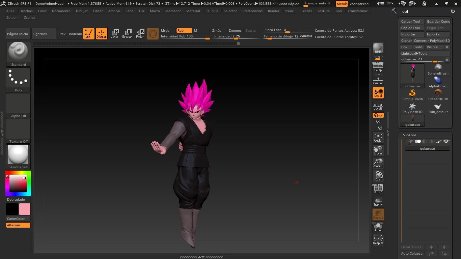461x259 pixels.
Task: Select the AlphaBrush tool
Action: click(x=438, y=82)
